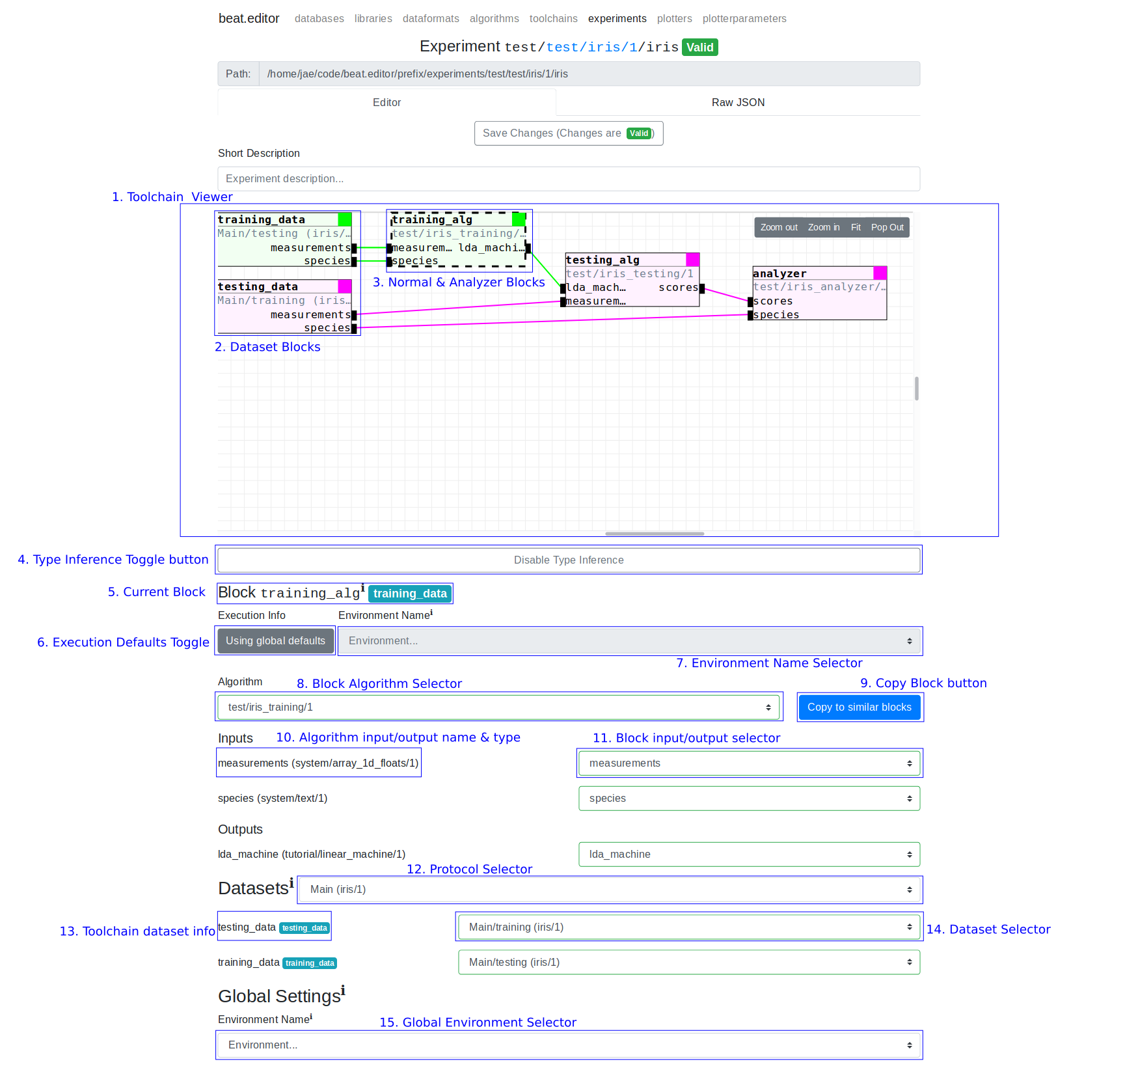Viewport: 1138px width, 1068px height.
Task: Expand the Main (iris/1) protocol selector
Action: point(610,890)
